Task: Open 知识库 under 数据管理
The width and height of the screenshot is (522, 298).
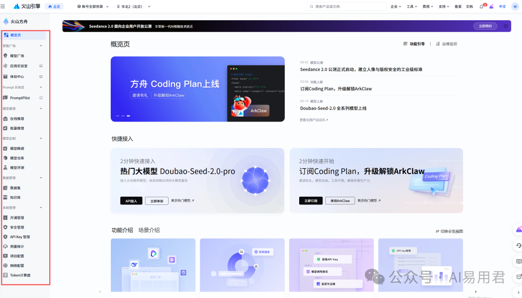Action: coord(18,198)
